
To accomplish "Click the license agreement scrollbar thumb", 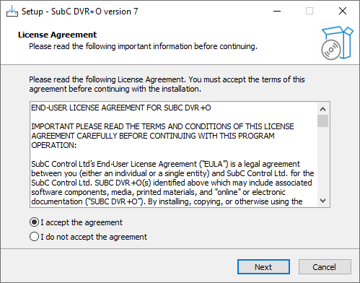I will tap(322, 121).
